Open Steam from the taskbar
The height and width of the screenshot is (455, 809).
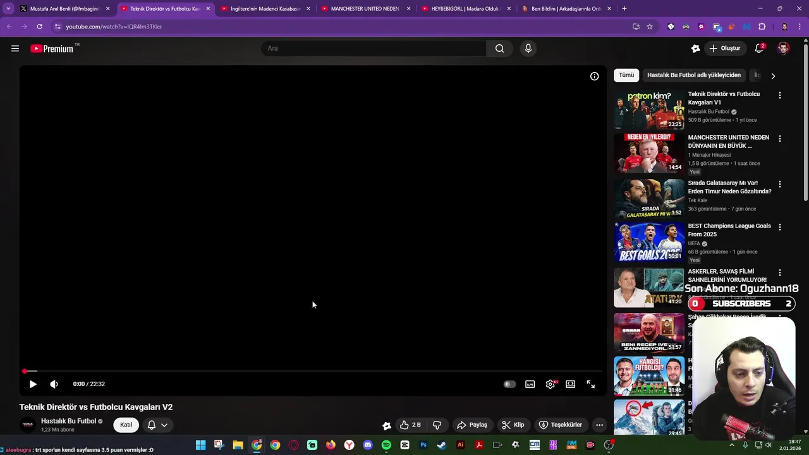click(442, 445)
